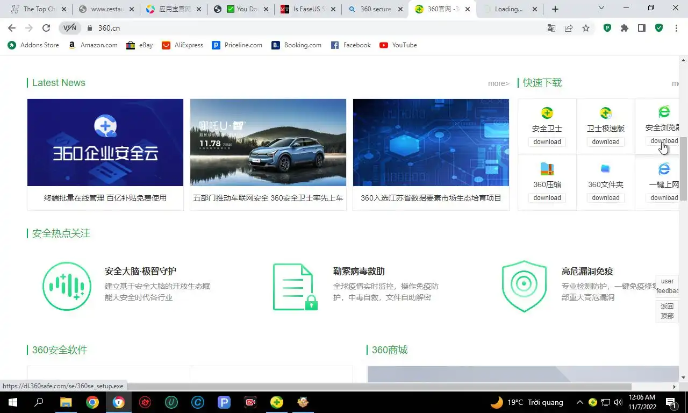Open the Extensions puzzle icon
This screenshot has width=688, height=413.
click(625, 28)
